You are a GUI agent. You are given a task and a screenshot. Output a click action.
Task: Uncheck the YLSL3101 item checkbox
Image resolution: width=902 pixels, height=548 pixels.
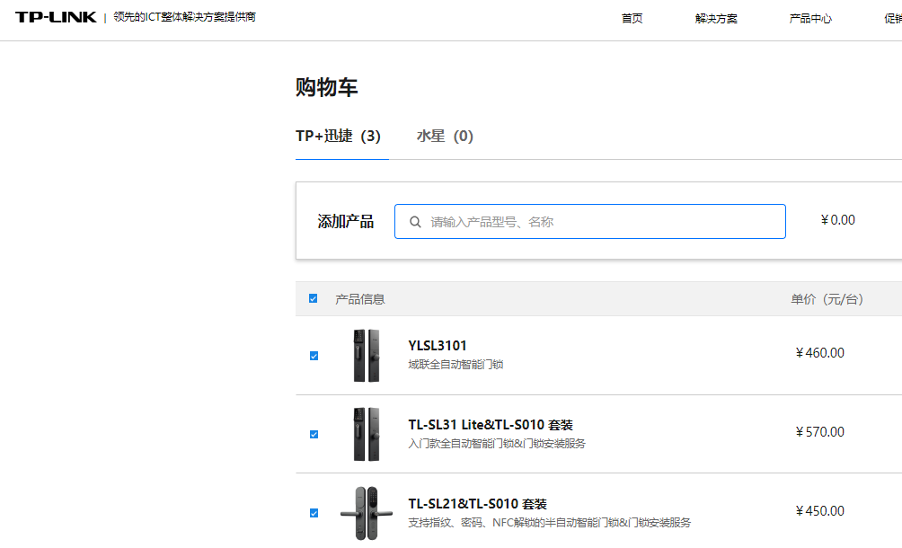[314, 356]
